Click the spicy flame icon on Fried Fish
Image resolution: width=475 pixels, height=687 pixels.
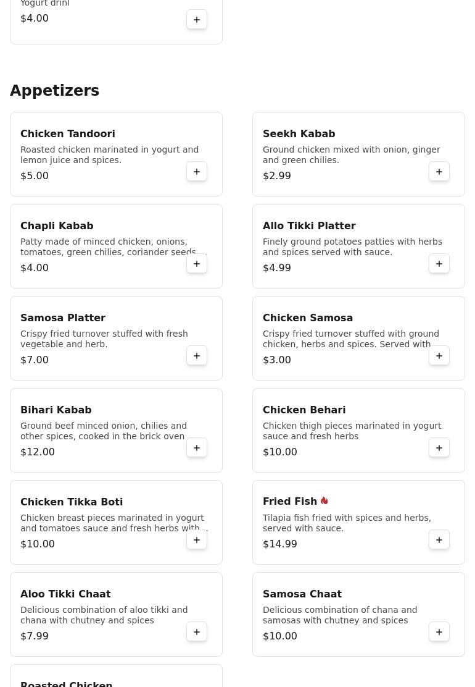click(x=324, y=501)
